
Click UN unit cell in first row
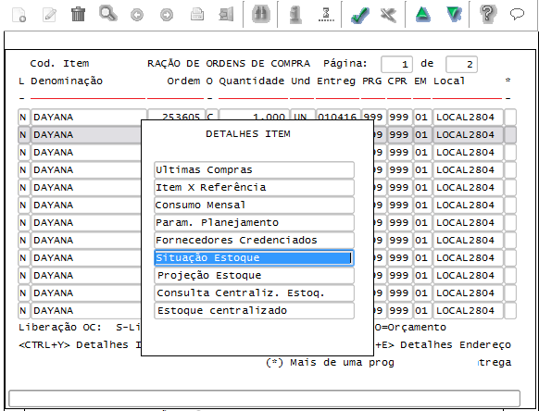click(302, 115)
